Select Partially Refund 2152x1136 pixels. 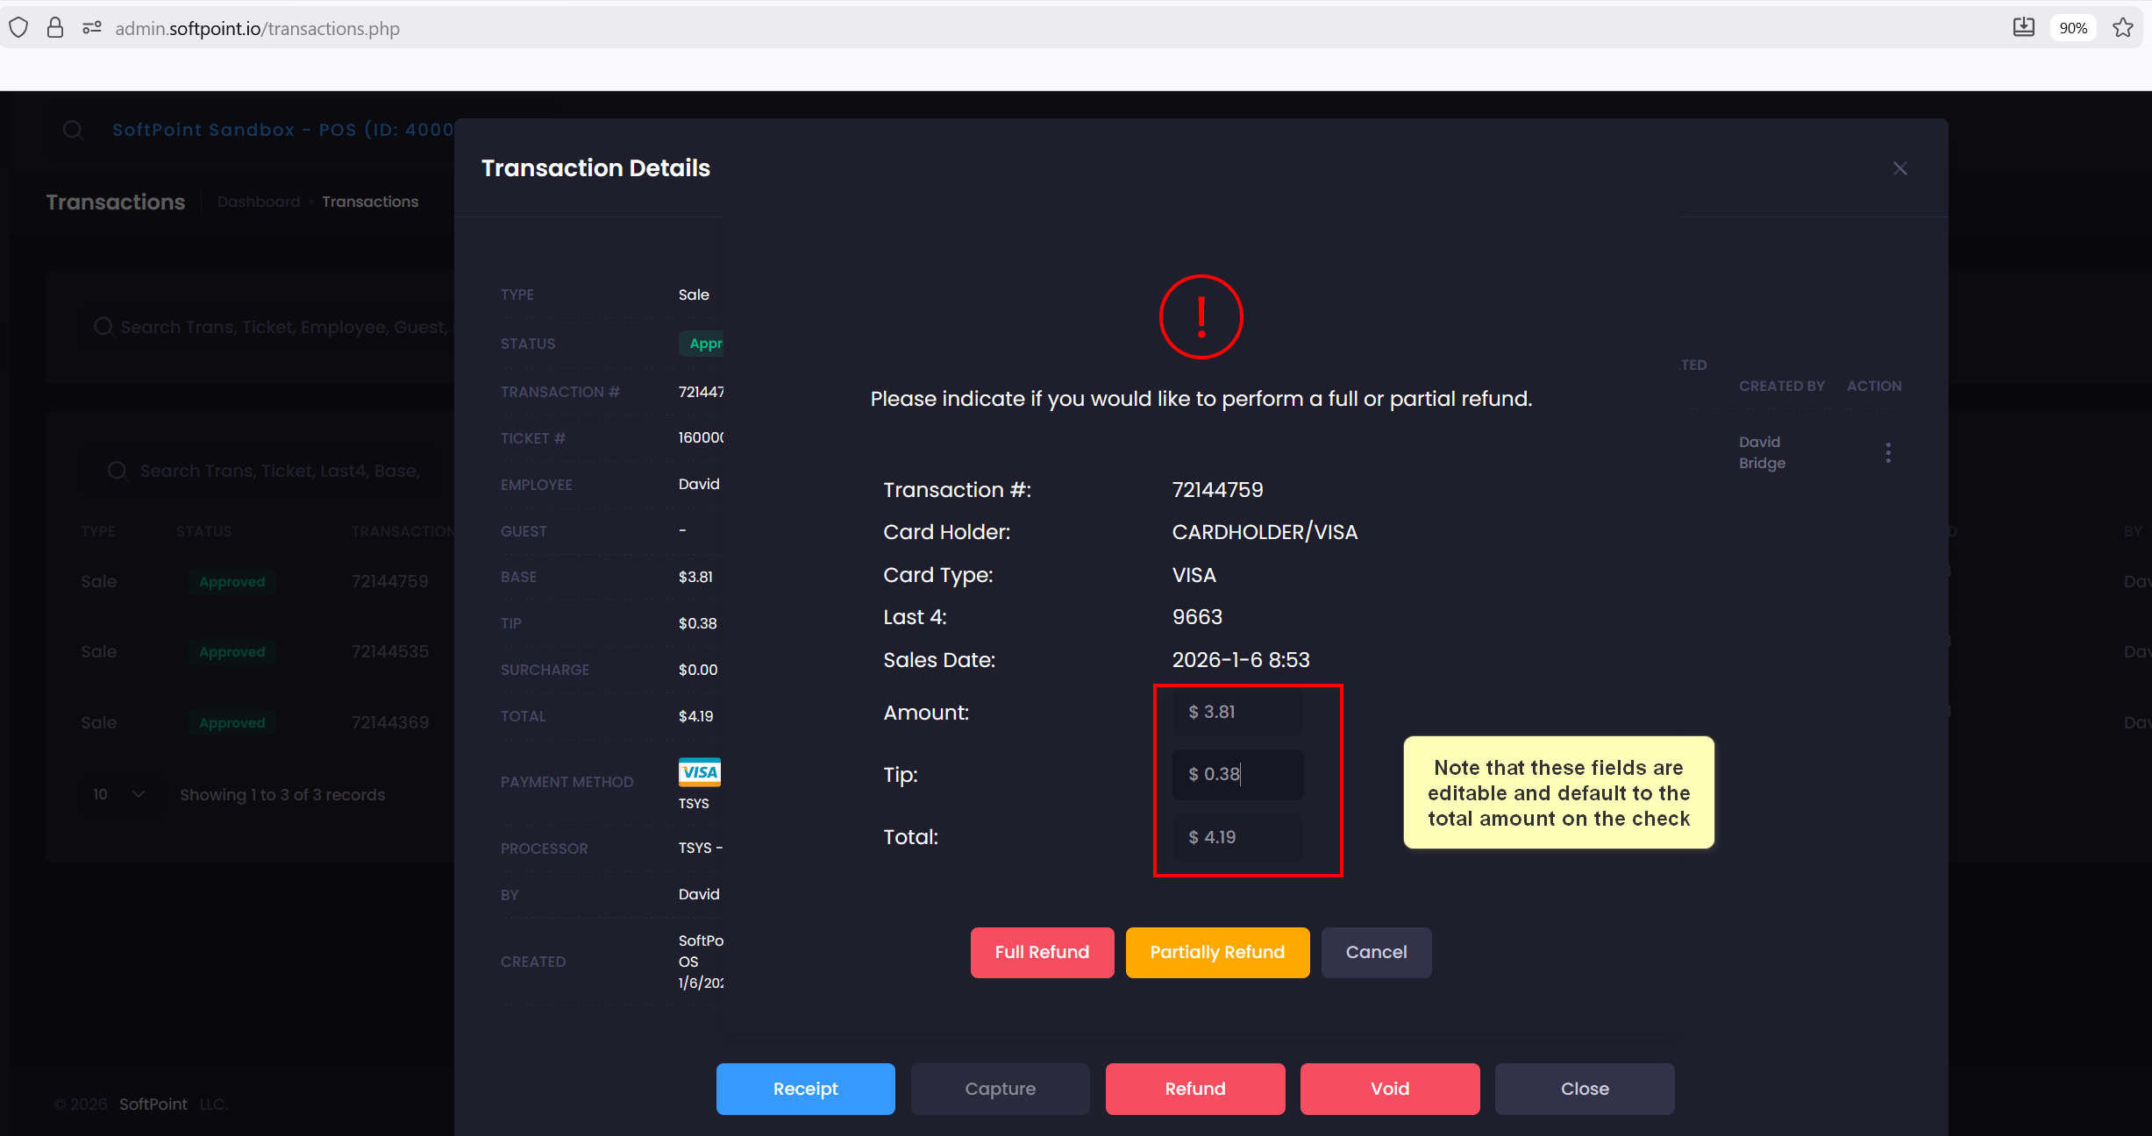pyautogui.click(x=1216, y=952)
